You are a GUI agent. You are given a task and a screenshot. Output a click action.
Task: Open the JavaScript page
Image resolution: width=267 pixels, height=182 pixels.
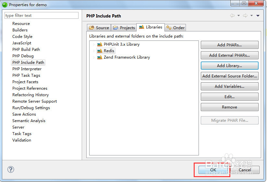point(22,43)
